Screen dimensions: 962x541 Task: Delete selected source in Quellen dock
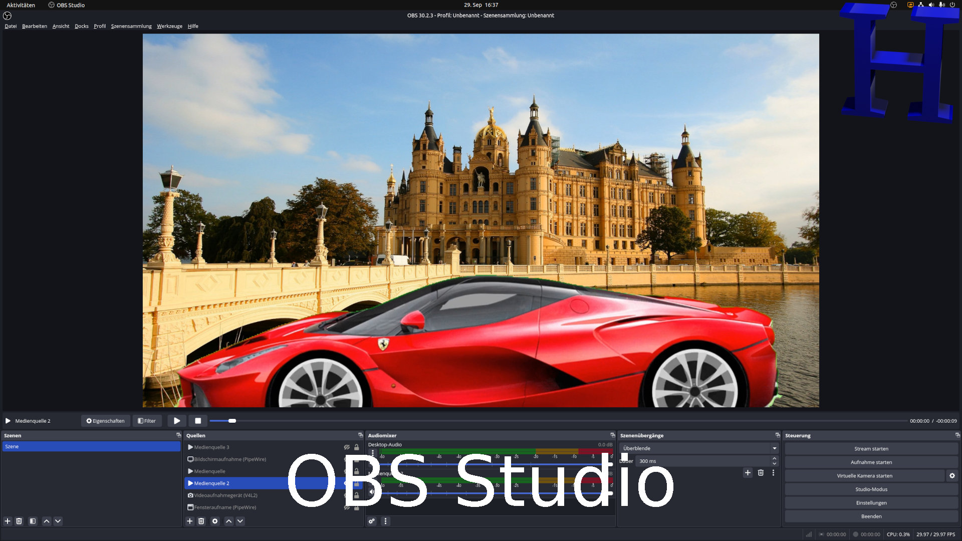point(201,521)
